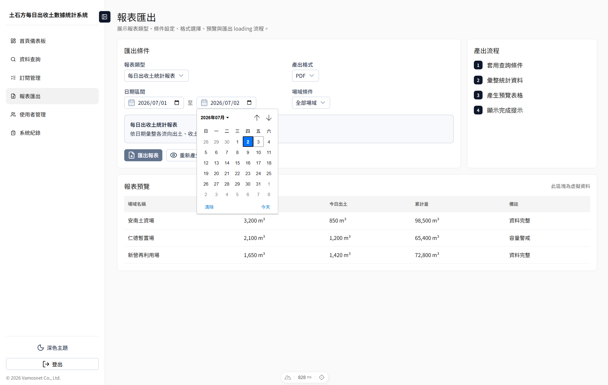Screen dimensions: 608x385
Task: Go to the next month with the down arrow
Action: click(269, 118)
